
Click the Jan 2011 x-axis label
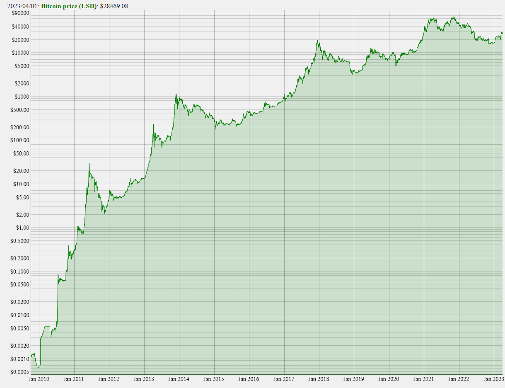pos(74,379)
